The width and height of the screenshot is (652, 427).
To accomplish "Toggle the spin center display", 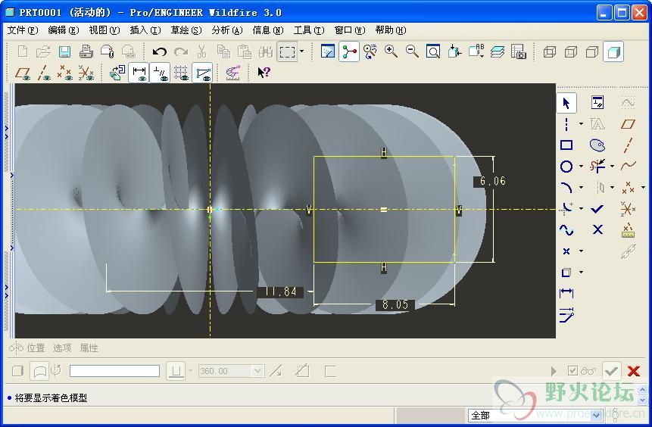I will pyautogui.click(x=349, y=52).
